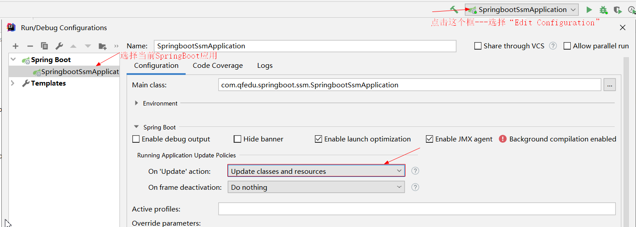The height and width of the screenshot is (227, 636).
Task: Expand the Environment section
Action: (x=136, y=103)
